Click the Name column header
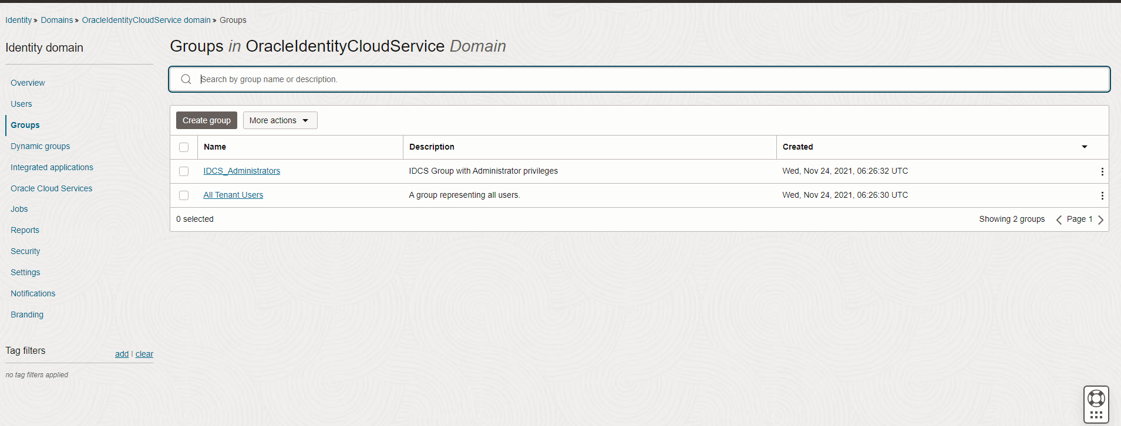Image resolution: width=1121 pixels, height=426 pixels. click(215, 147)
